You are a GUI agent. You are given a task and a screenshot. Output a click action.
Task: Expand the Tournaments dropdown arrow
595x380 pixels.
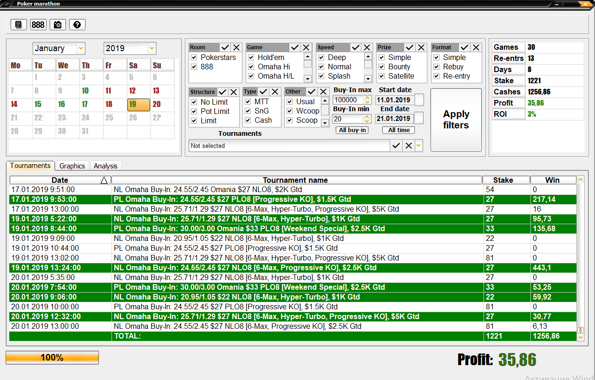[418, 146]
